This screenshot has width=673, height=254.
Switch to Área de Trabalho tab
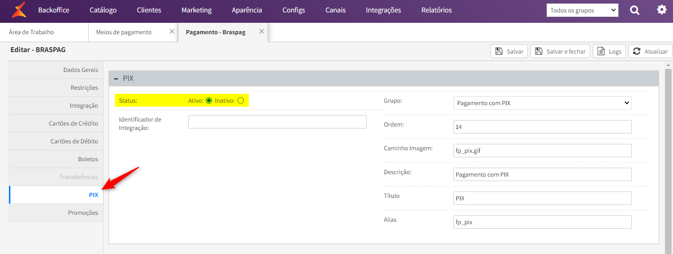pyautogui.click(x=45, y=32)
